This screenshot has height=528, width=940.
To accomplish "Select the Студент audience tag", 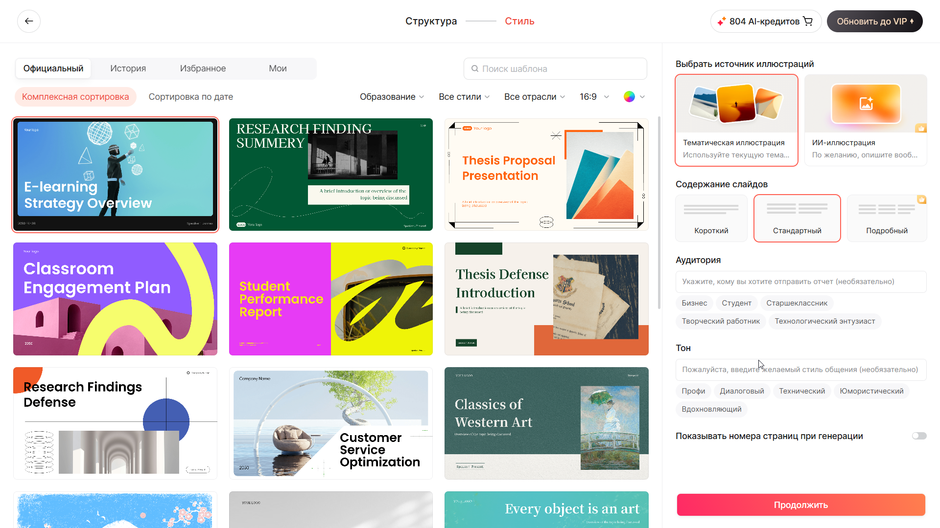I will [736, 303].
